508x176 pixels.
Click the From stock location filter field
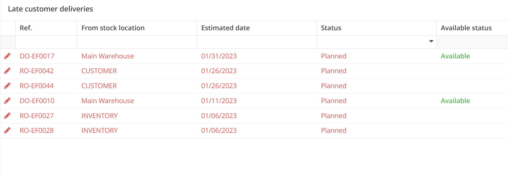coord(137,42)
